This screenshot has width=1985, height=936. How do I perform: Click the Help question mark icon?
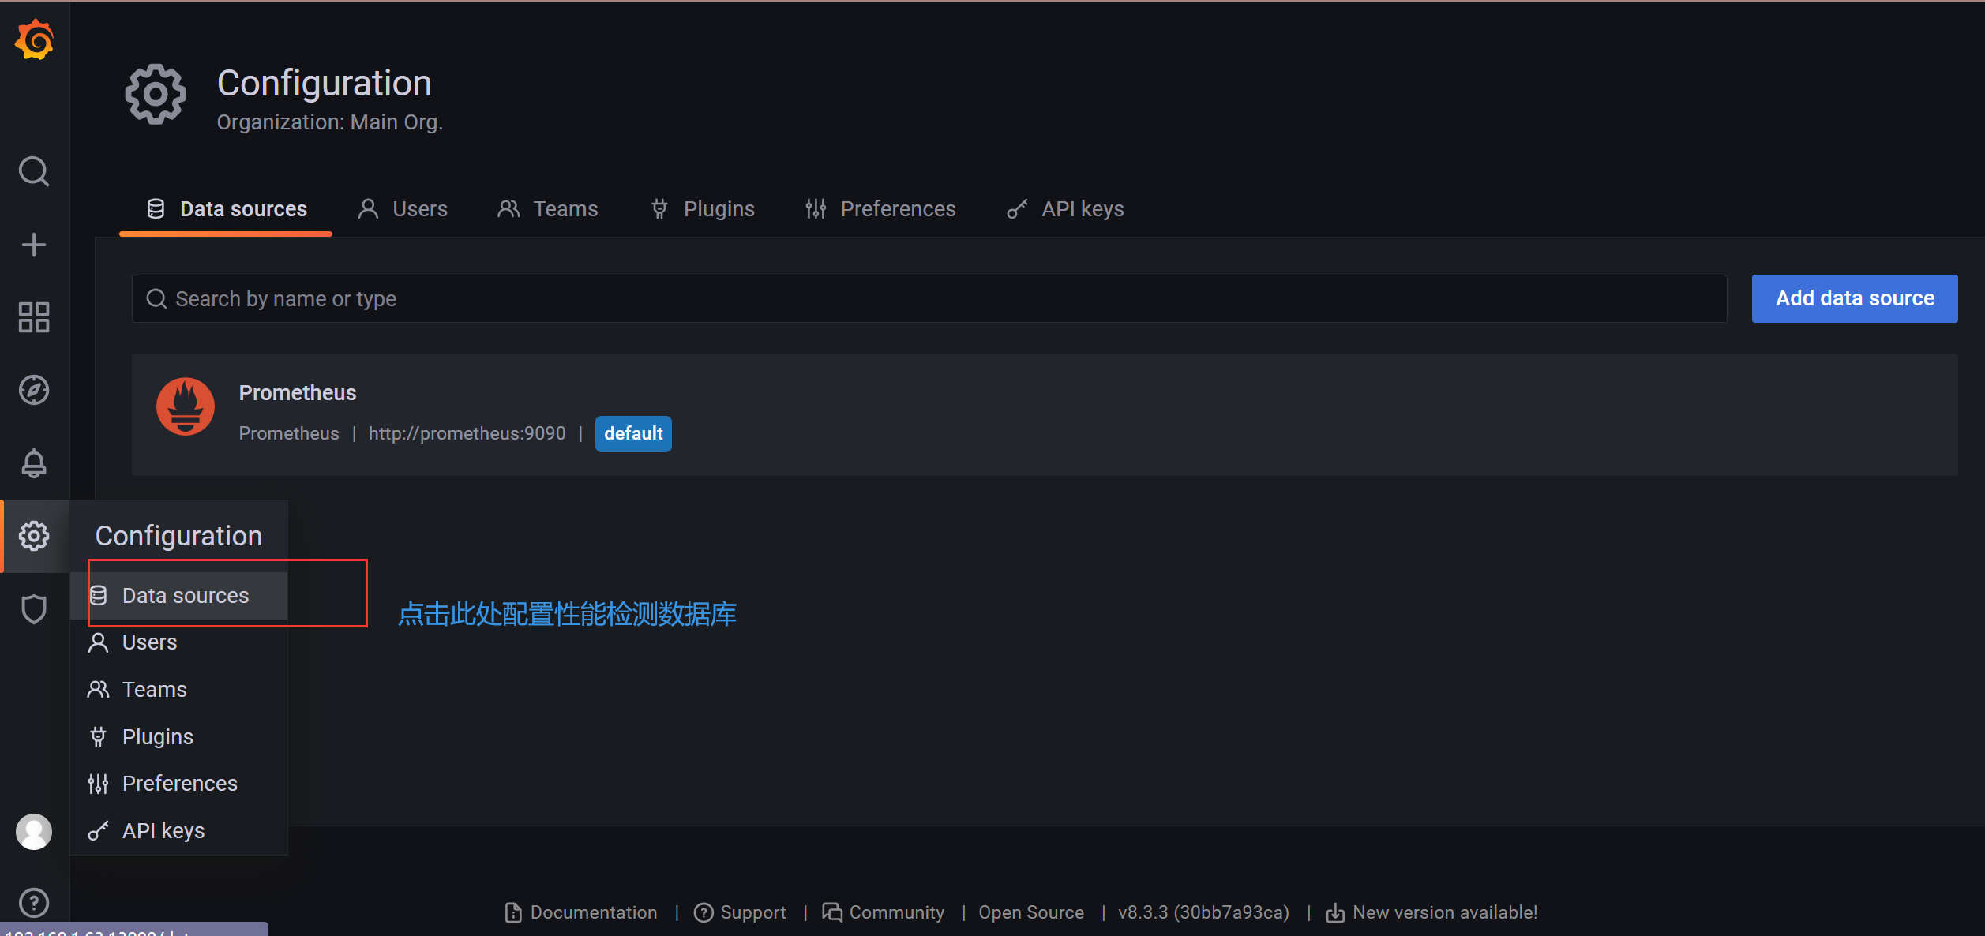pyautogui.click(x=34, y=903)
